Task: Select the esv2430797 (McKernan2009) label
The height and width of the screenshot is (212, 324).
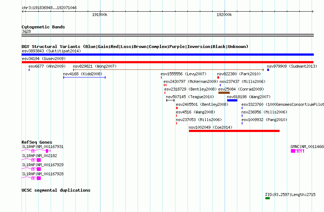Action: 191,81
